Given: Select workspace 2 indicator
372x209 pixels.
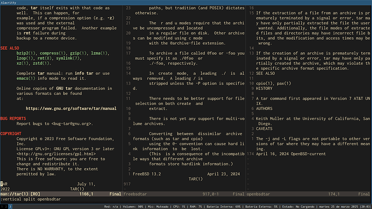Looking at the screenshot, I should click(6, 207).
